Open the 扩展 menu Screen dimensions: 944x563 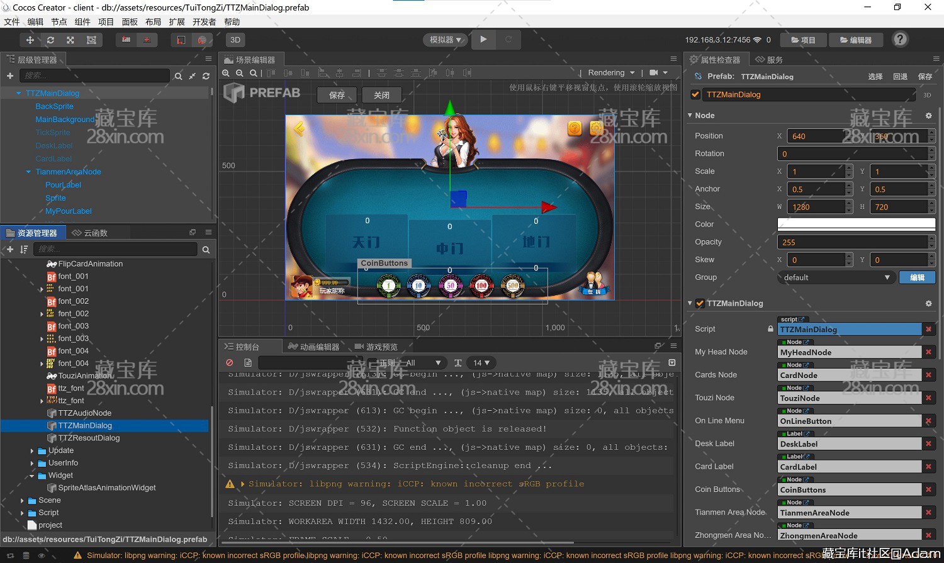pos(177,22)
